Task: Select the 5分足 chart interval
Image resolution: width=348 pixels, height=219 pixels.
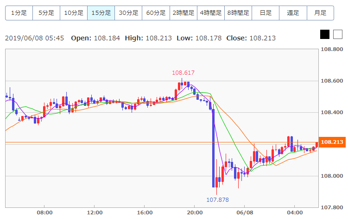Action: (x=46, y=13)
